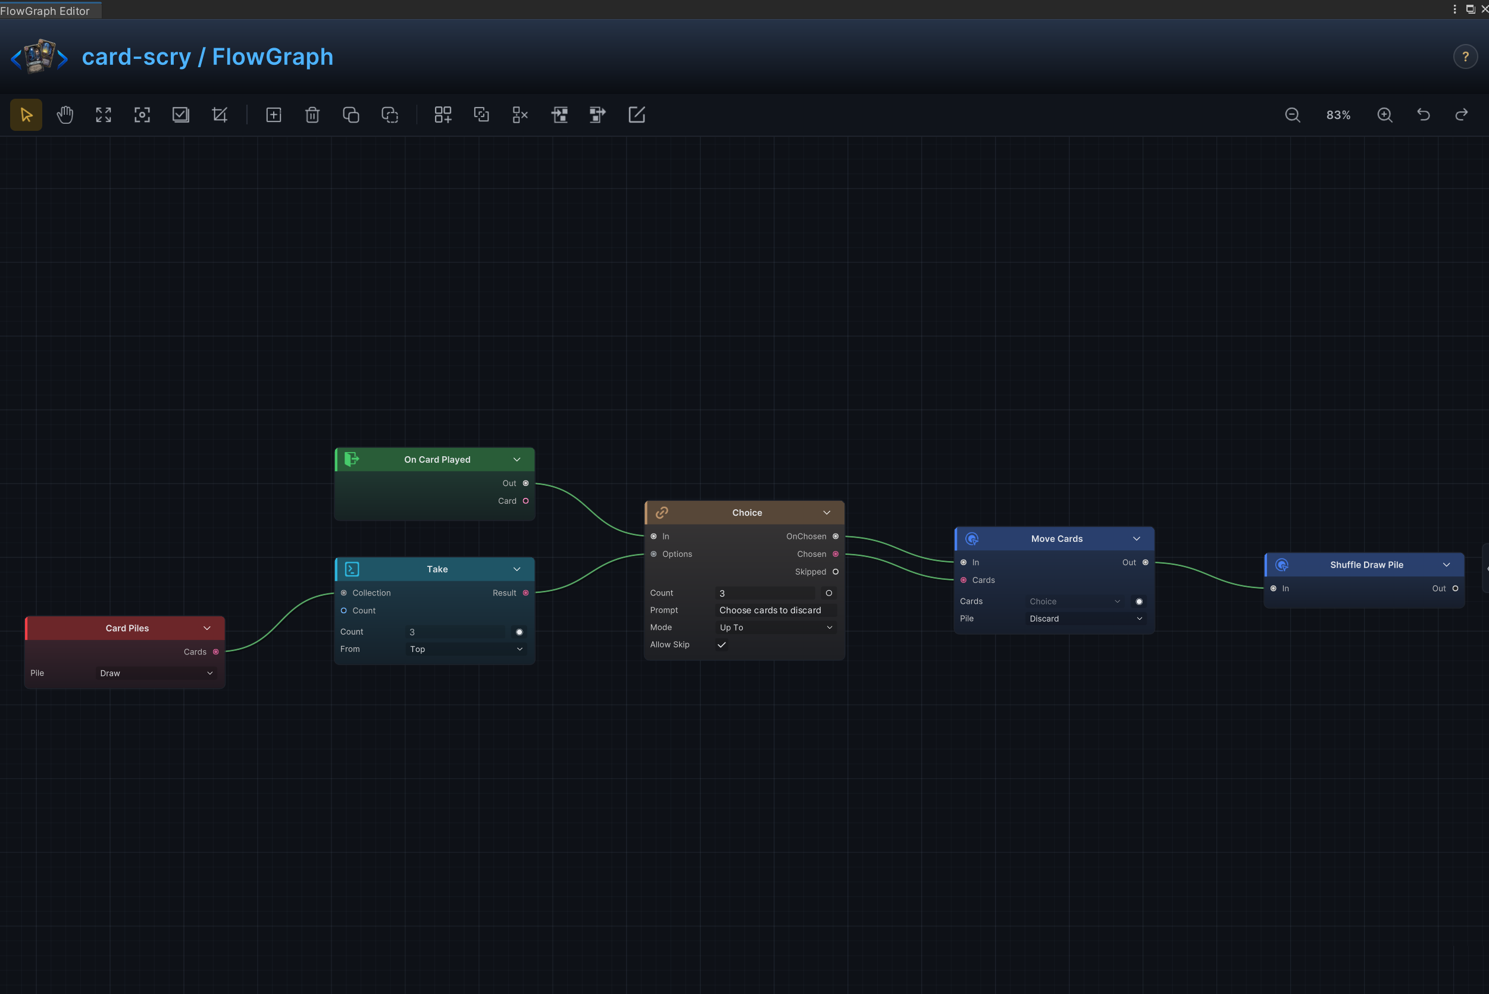Collapse the Move Cards node chevron

click(1137, 539)
